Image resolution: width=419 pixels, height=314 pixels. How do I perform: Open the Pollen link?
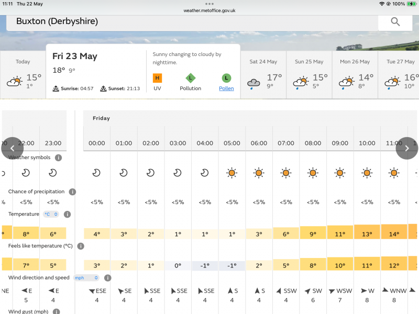226,88
